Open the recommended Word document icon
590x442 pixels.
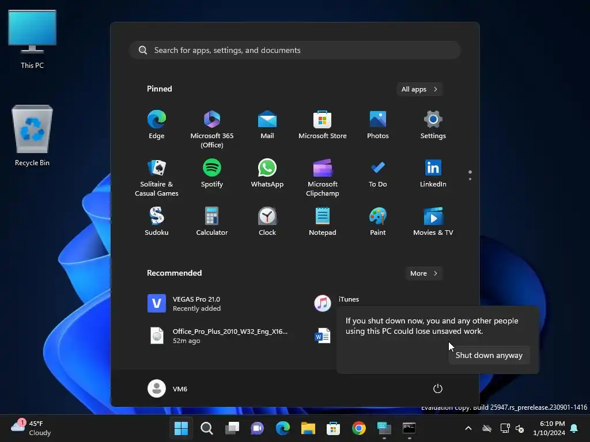click(323, 336)
